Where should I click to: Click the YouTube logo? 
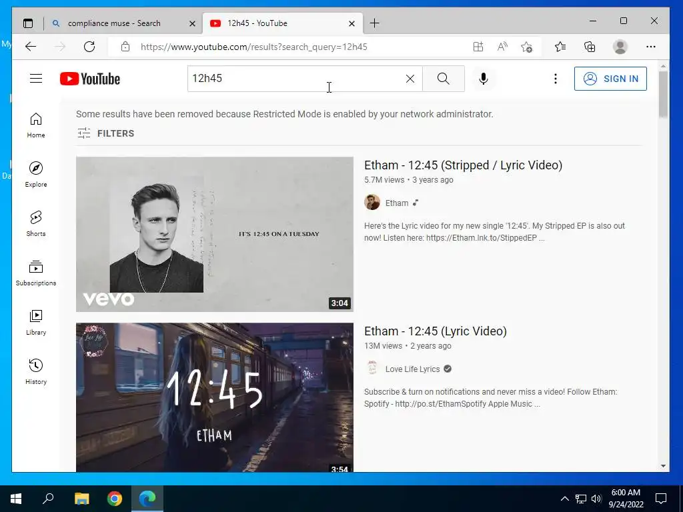point(90,79)
